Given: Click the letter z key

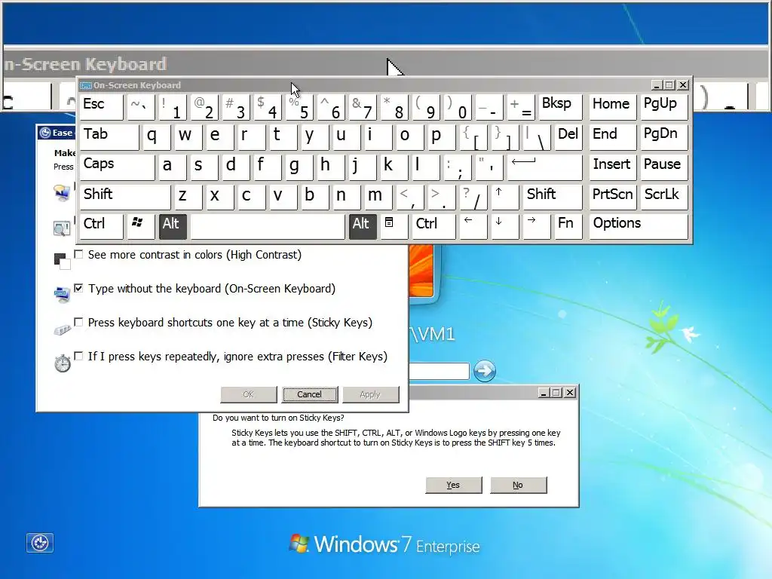Looking at the screenshot, I should [188, 197].
